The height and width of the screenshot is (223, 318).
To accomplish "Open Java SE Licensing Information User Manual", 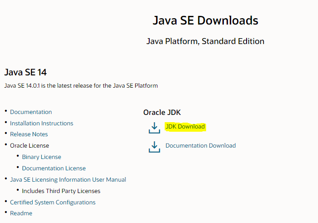I will (x=68, y=180).
